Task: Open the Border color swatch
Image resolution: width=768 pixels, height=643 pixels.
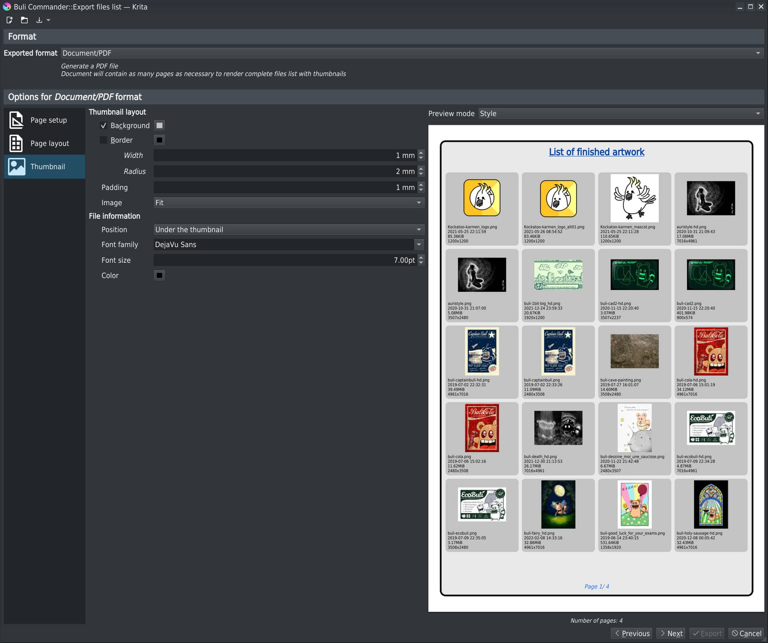Action: tap(159, 140)
